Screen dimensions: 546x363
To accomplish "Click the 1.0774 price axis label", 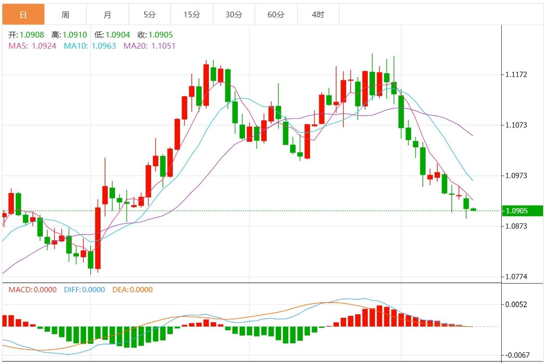I will [x=516, y=277].
